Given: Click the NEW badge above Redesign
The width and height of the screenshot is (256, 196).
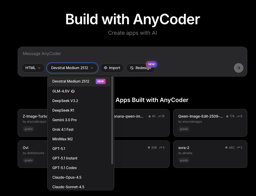Looking at the screenshot, I should click(151, 64).
